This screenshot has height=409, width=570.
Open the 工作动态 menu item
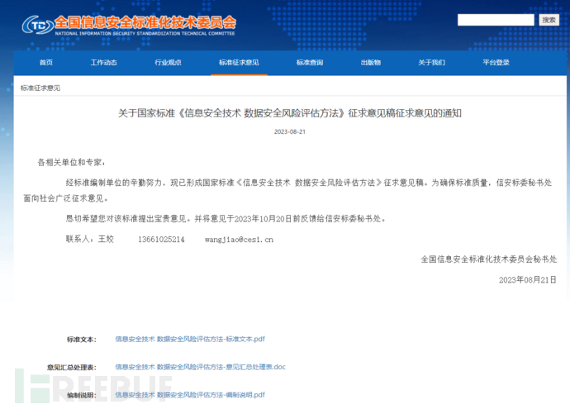[103, 63]
